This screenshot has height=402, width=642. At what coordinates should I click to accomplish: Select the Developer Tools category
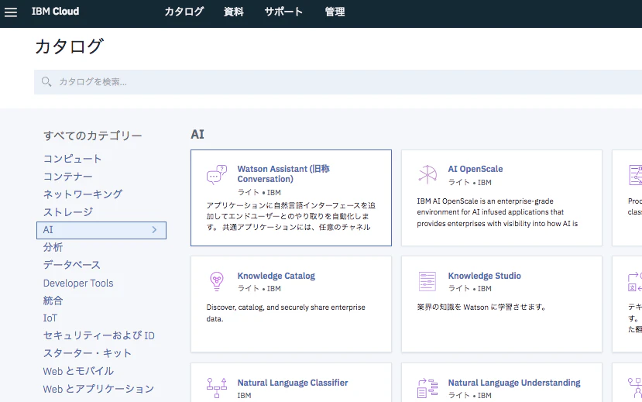pyautogui.click(x=78, y=283)
